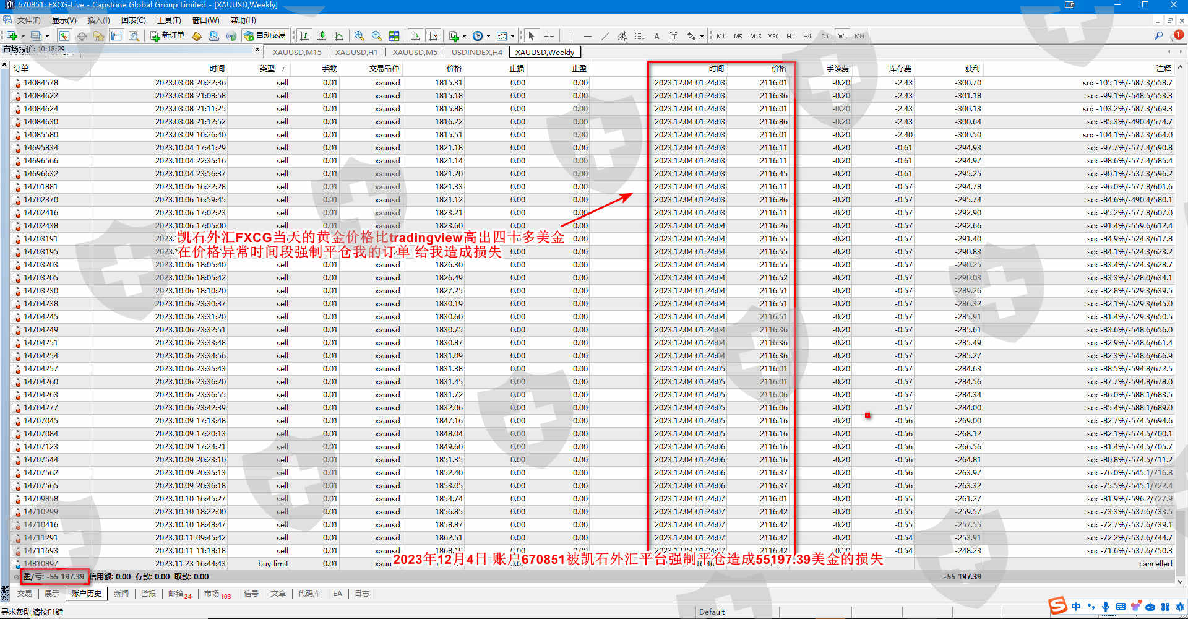Click the terminal vertical scrollbar down arrow
Image resolution: width=1188 pixels, height=619 pixels.
click(x=1180, y=581)
